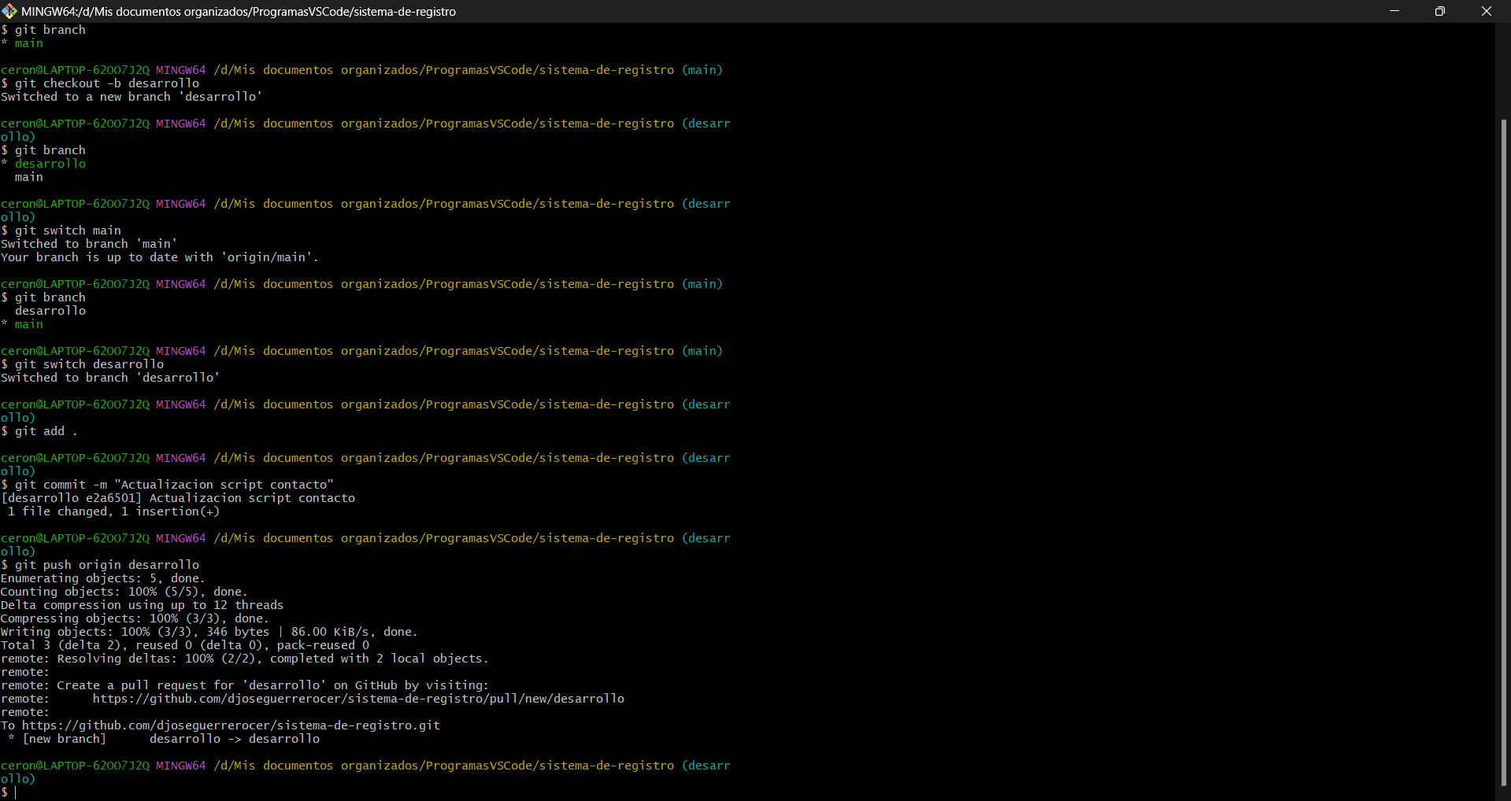Click 'remote: Create a pull request' line
1511x801 pixels.
click(x=245, y=685)
